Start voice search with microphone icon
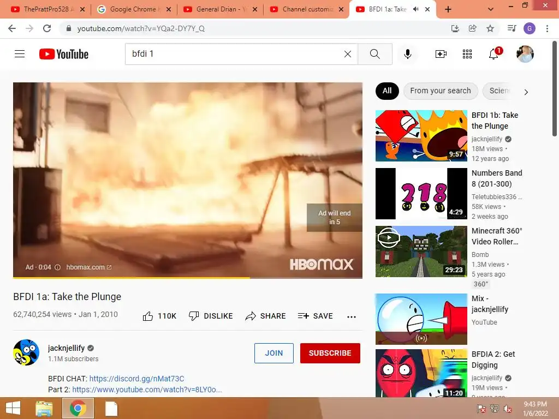Screen dimensions: 559x419 coord(407,54)
